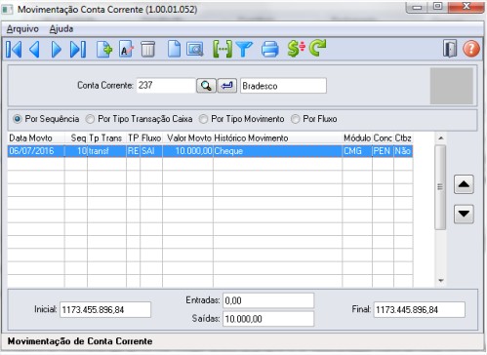487x355 pixels.
Task: Click the 10.000,00 value cell in grid
Action: pyautogui.click(x=187, y=151)
